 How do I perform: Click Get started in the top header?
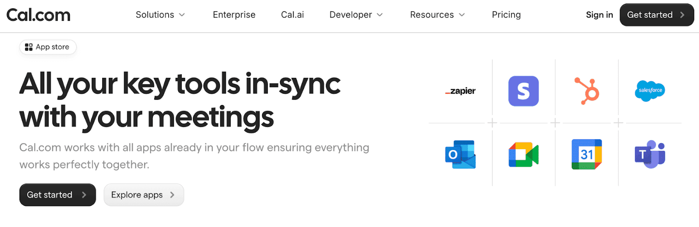point(657,15)
